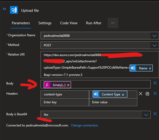Remove the Name dynamic content token
Screen dimensions: 159x140
pos(150,68)
